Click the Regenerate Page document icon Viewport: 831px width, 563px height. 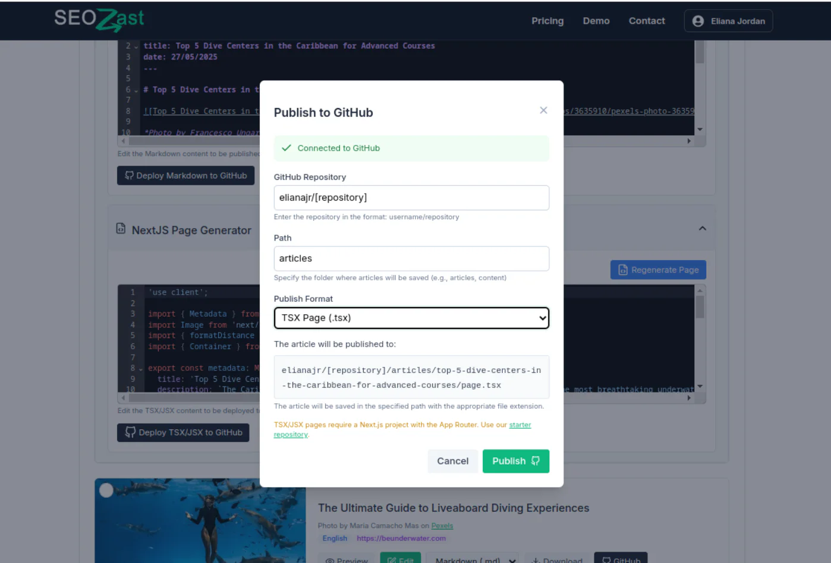[x=622, y=270]
